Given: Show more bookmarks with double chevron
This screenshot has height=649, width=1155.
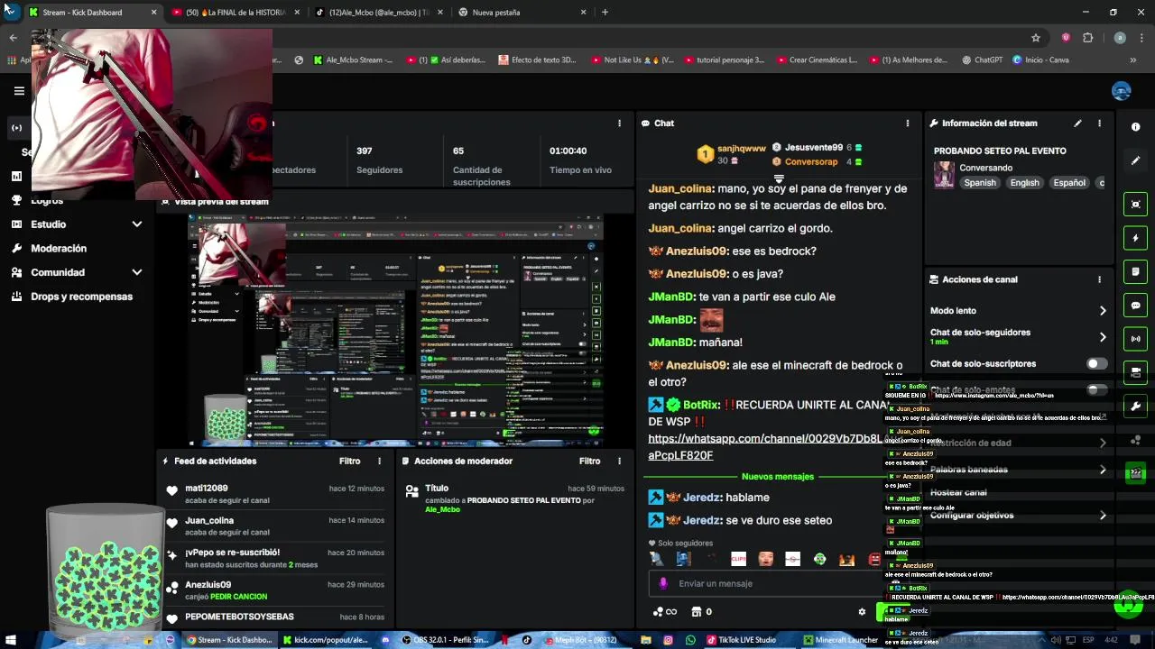Looking at the screenshot, I should (x=1133, y=60).
